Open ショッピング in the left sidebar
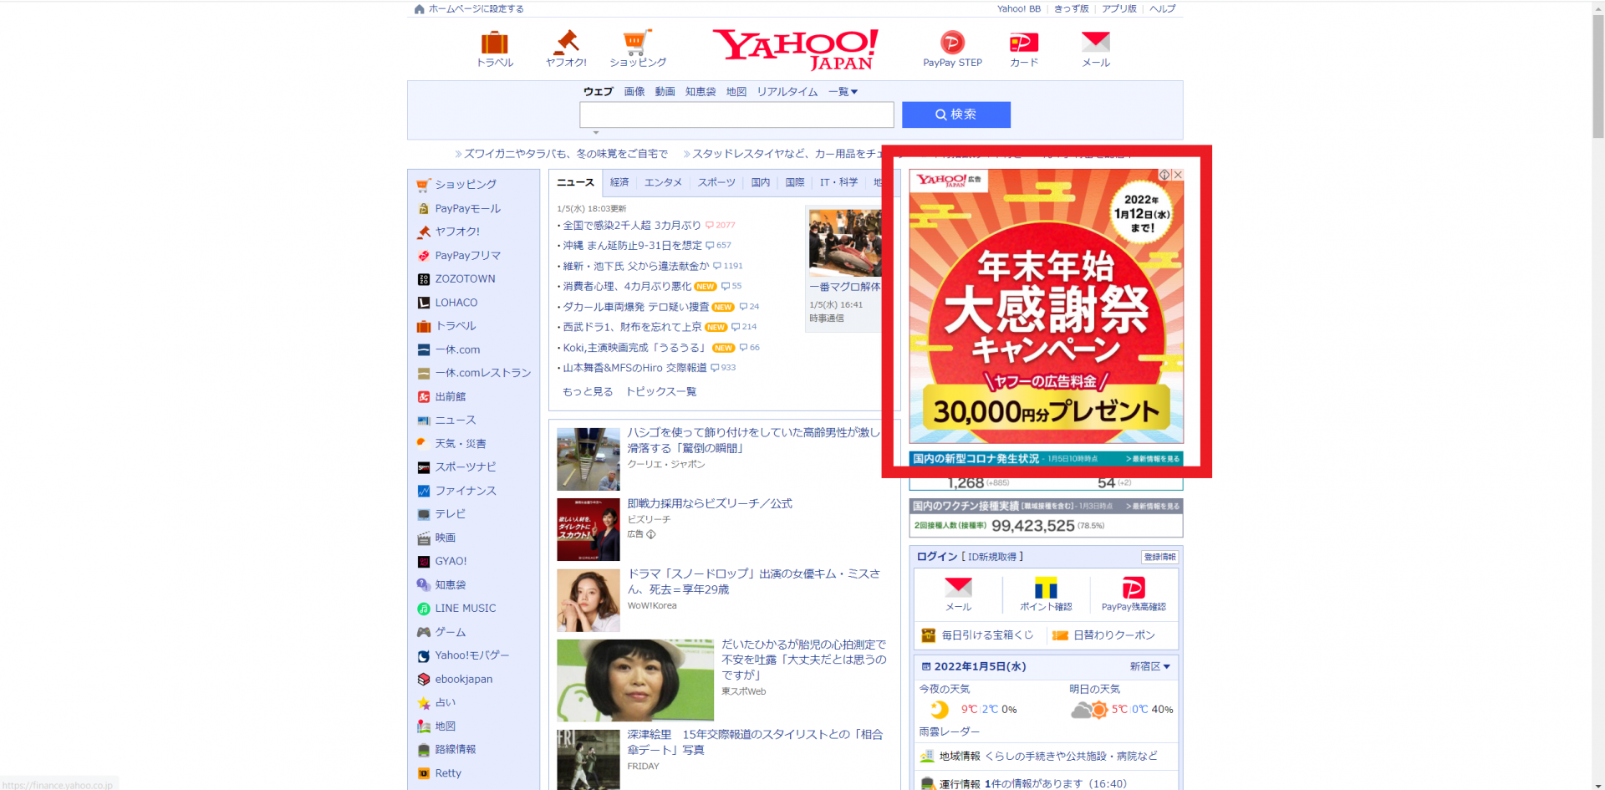1605x790 pixels. click(x=466, y=185)
